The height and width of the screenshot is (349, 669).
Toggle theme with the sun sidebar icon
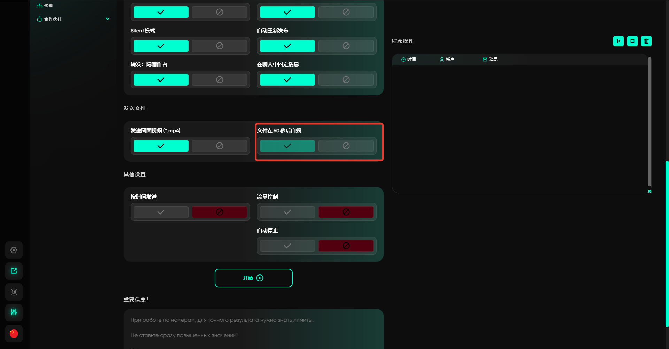pyautogui.click(x=14, y=292)
